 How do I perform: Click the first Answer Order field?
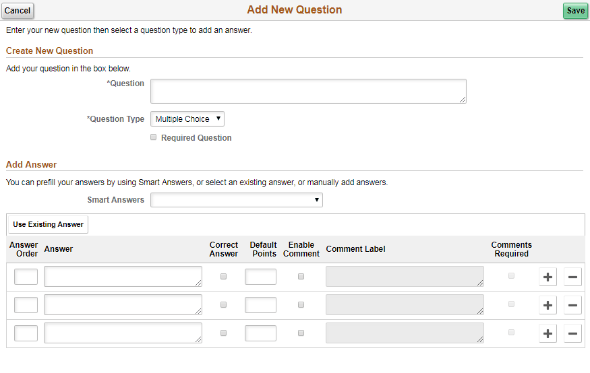click(26, 277)
